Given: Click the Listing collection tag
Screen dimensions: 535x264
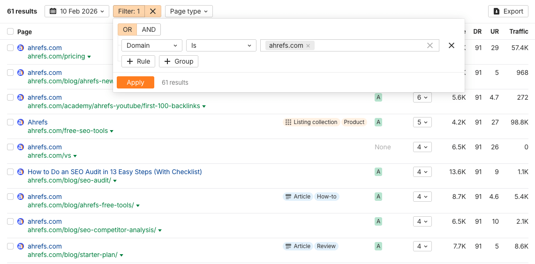Looking at the screenshot, I should point(311,122).
